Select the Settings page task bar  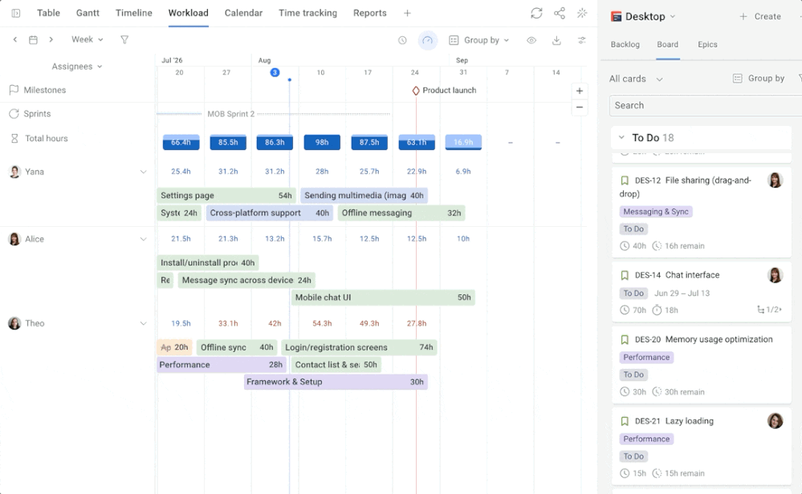pos(226,195)
